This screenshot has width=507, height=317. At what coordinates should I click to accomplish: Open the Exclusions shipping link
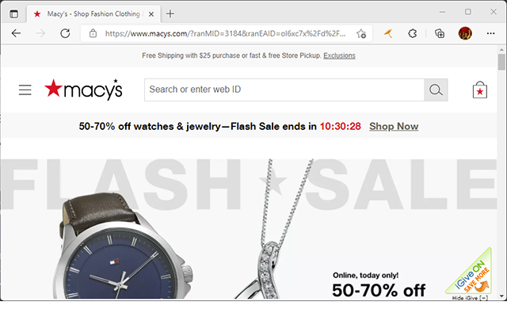click(x=339, y=55)
